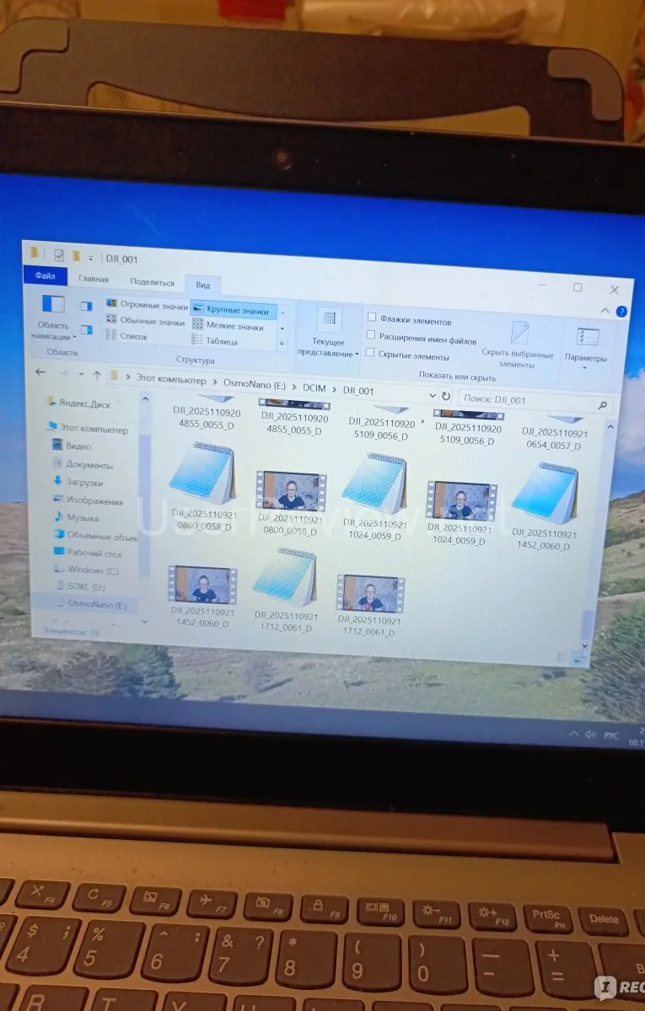This screenshot has width=645, height=1011.
Task: Click the Область навигации pane icon
Action: pos(53,304)
